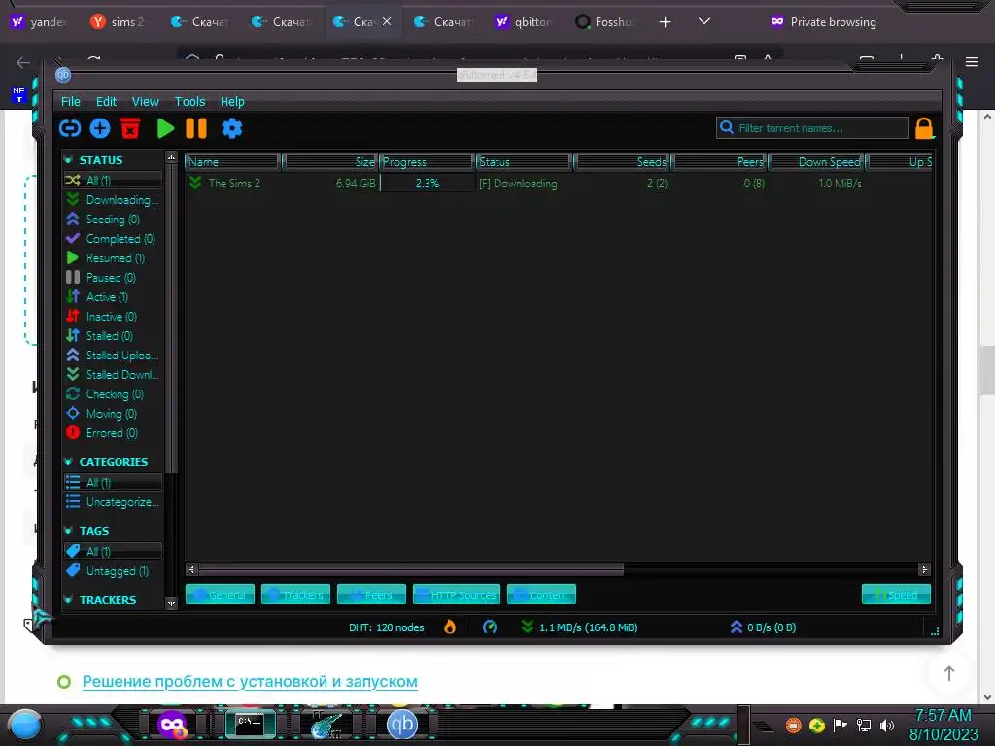Select All (1) under Tags
Screen dimensions: 995x746
[x=113, y=551]
